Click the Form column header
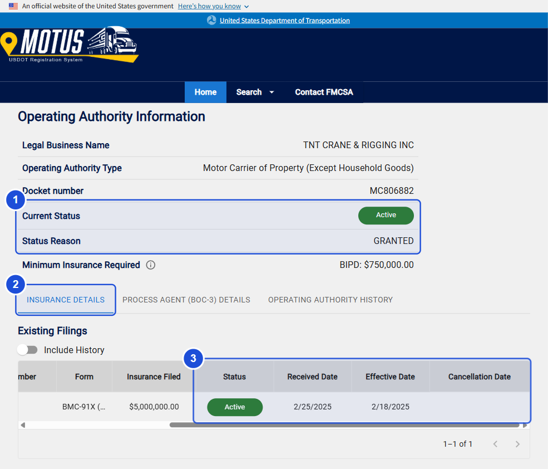The width and height of the screenshot is (548, 469). tap(84, 377)
